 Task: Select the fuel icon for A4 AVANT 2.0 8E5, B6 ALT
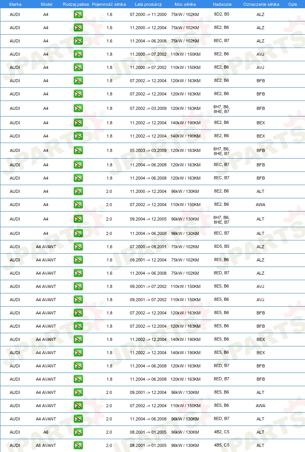tap(78, 393)
